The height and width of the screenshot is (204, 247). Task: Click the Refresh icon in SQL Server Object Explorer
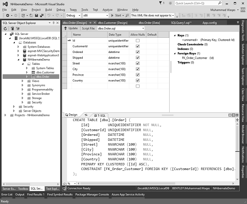pyautogui.click(x=5, y=28)
